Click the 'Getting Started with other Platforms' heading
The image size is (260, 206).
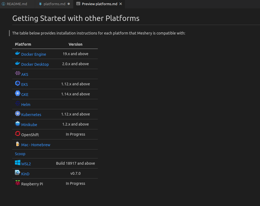pyautogui.click(x=76, y=18)
